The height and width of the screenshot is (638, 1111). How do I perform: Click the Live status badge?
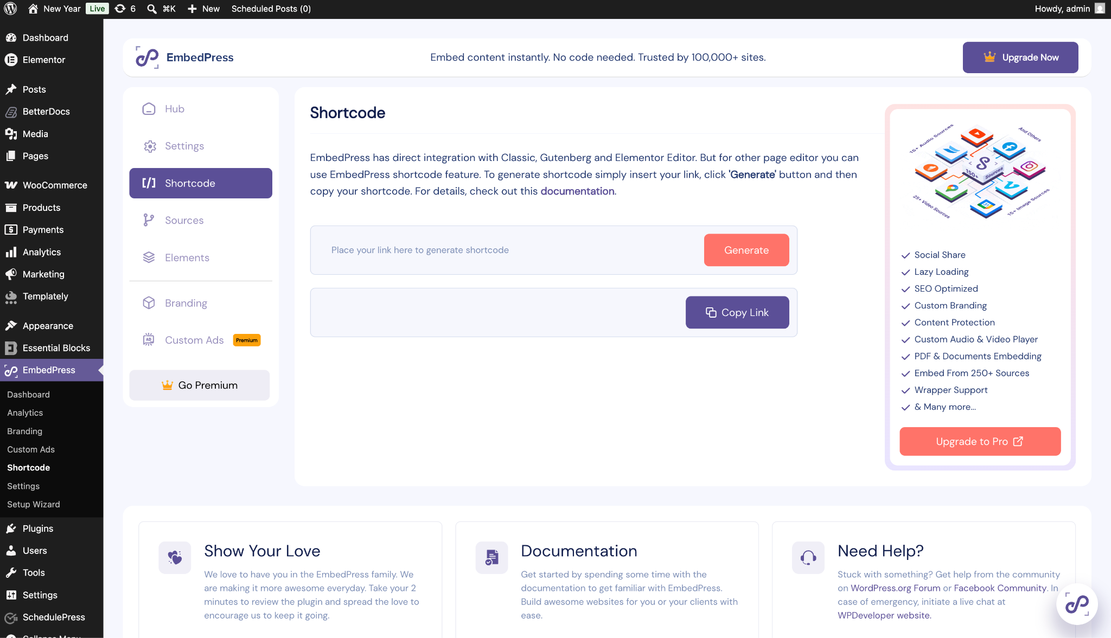97,9
